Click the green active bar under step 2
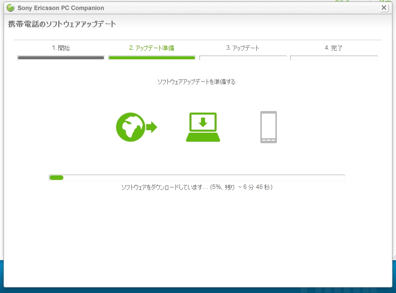Viewport: 396px width, 293px height. coord(152,58)
